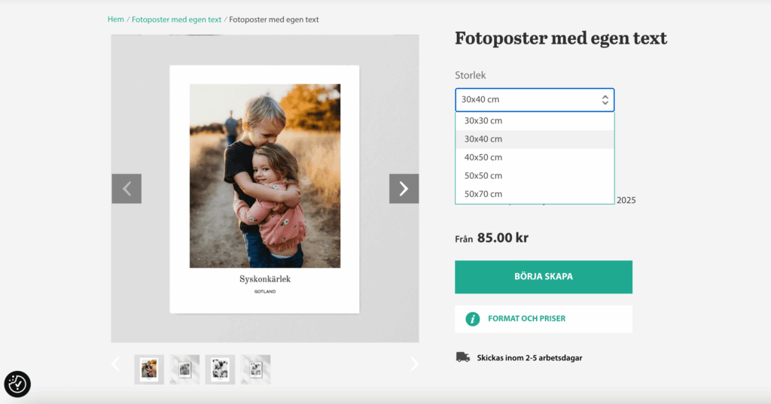This screenshot has width=771, height=404.
Task: Click the previous image arrow on the poster preview
Action: tap(126, 189)
